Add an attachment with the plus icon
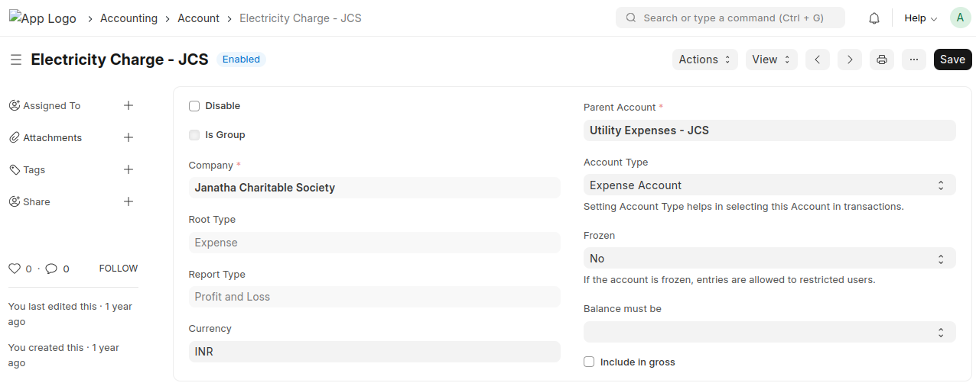Screen dimensions: 976x383 (129, 138)
